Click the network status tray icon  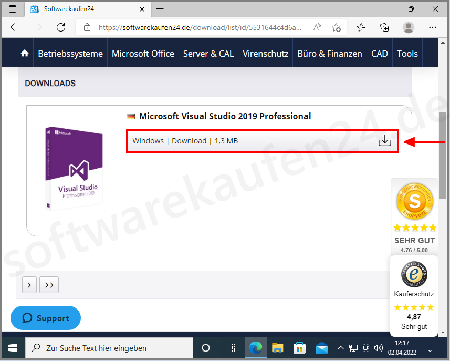coord(353,348)
